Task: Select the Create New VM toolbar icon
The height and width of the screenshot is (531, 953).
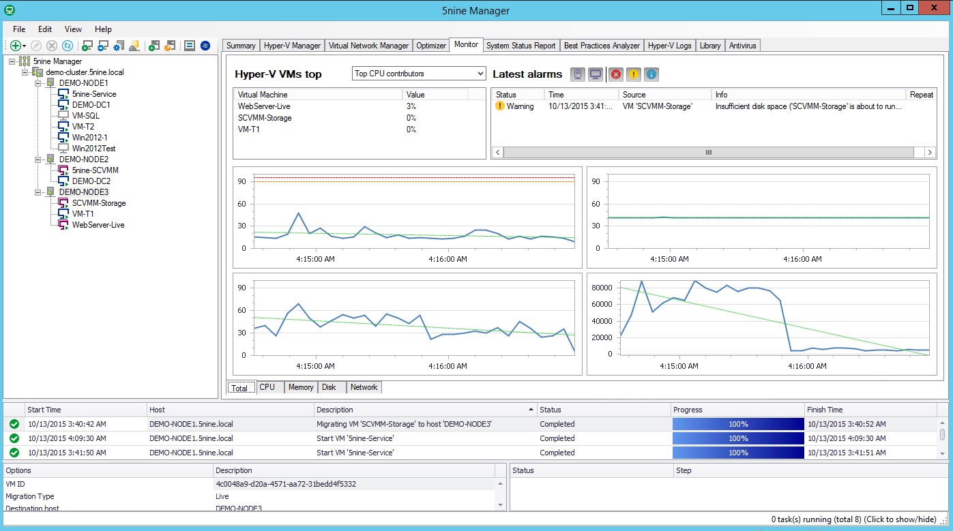Action: point(87,45)
